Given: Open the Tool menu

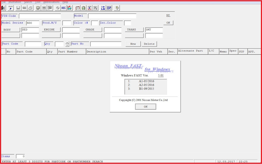Looking at the screenshot, I should coord(38,2).
